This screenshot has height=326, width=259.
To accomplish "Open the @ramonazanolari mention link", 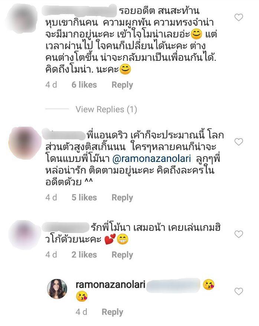I will pos(151,159).
